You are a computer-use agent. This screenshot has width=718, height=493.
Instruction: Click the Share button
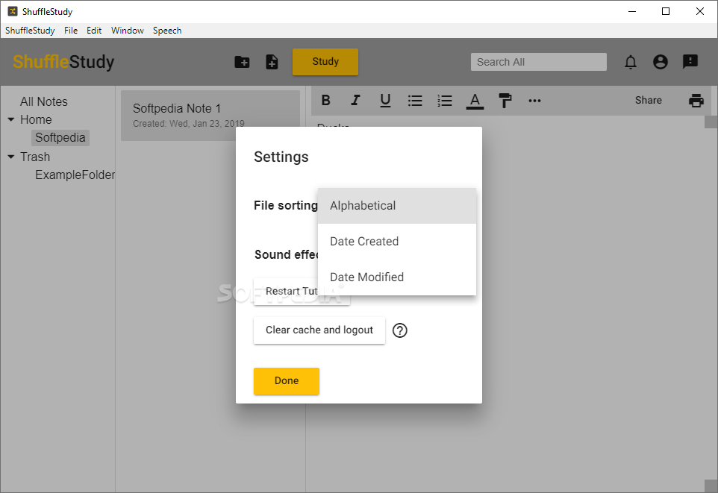tap(648, 100)
